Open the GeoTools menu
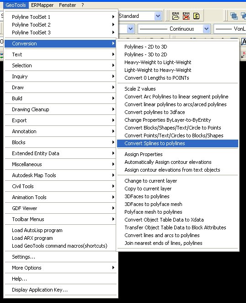This screenshot has height=303, width=246. coord(16,5)
